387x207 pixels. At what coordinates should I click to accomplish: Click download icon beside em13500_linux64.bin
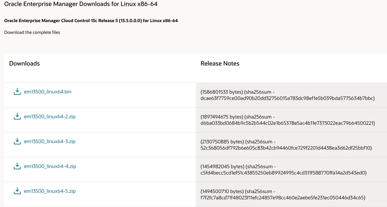17,91
